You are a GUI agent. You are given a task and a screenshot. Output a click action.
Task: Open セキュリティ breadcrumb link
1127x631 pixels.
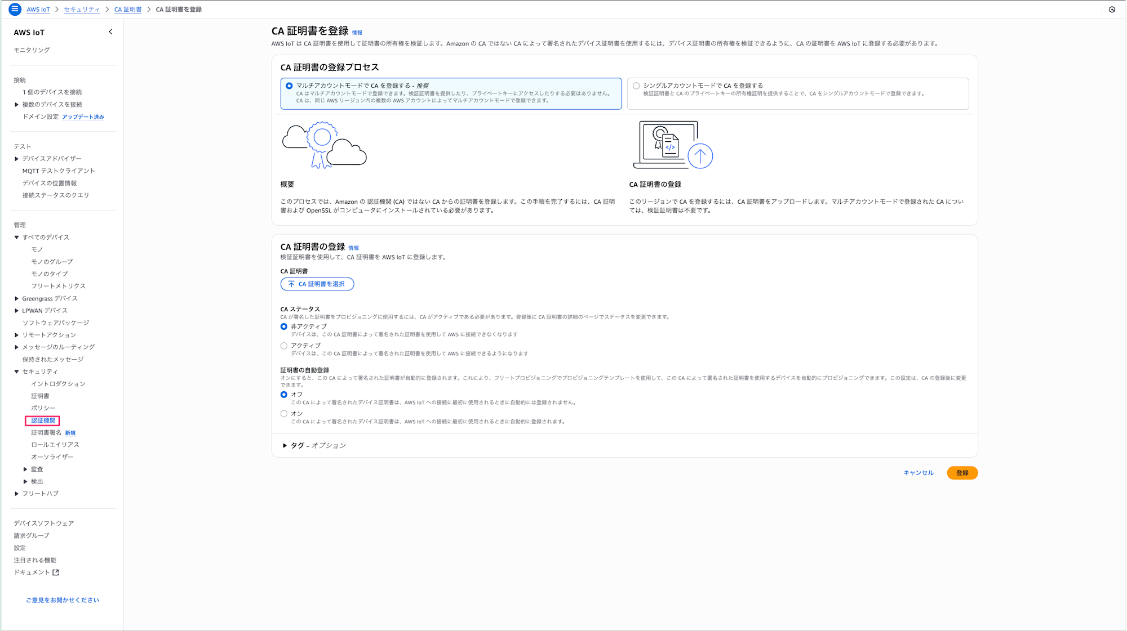click(82, 10)
